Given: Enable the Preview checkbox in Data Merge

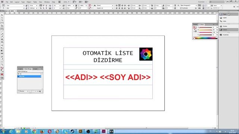Looking at the screenshot, I should pyautogui.click(x=19, y=91).
